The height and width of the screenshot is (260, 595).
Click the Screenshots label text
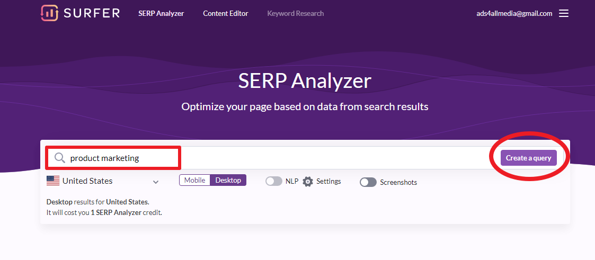tap(398, 182)
